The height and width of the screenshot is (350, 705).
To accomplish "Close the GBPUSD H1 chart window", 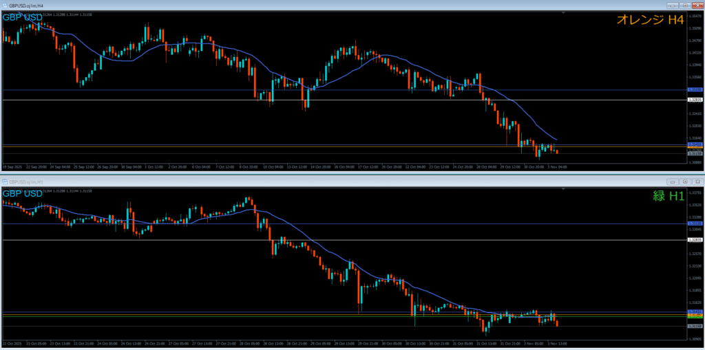I will 697,182.
